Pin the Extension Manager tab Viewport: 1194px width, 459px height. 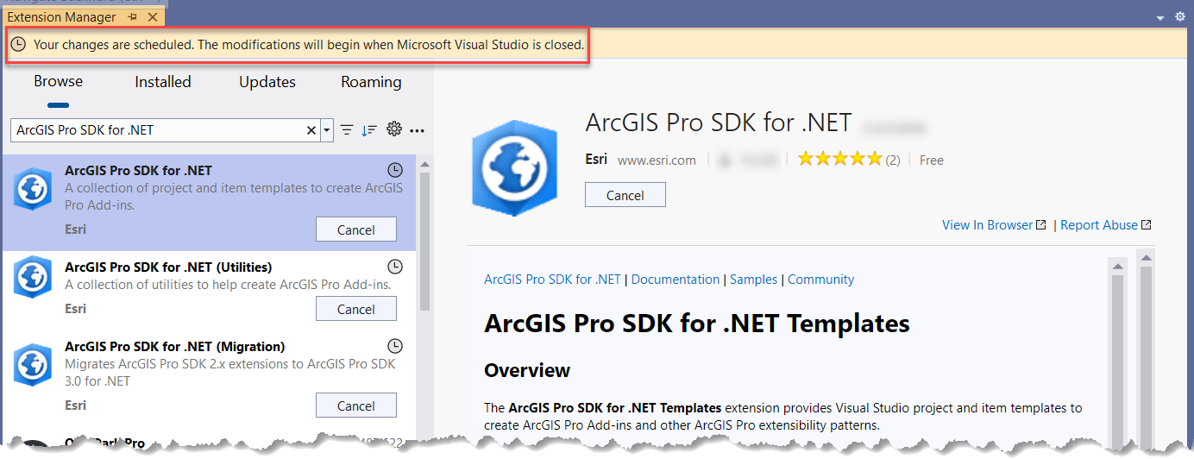(132, 16)
